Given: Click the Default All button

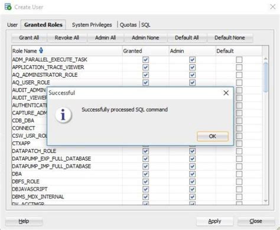Looking at the screenshot, I should (x=187, y=38).
